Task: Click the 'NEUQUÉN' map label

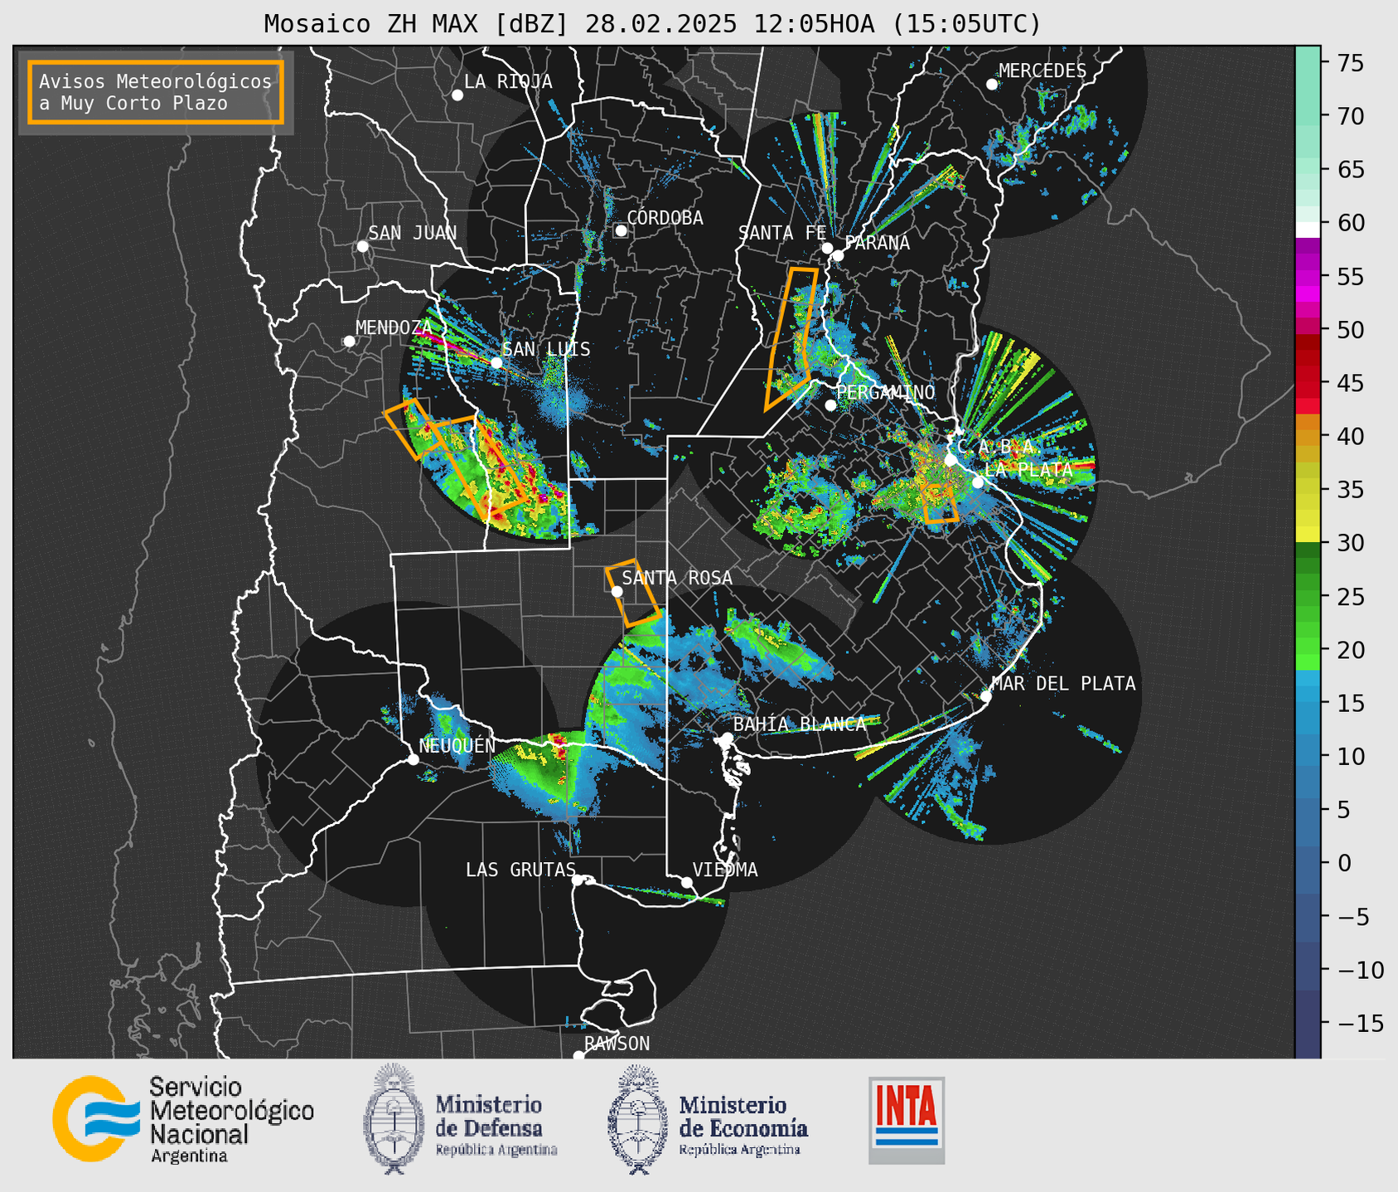Action: pyautogui.click(x=457, y=745)
